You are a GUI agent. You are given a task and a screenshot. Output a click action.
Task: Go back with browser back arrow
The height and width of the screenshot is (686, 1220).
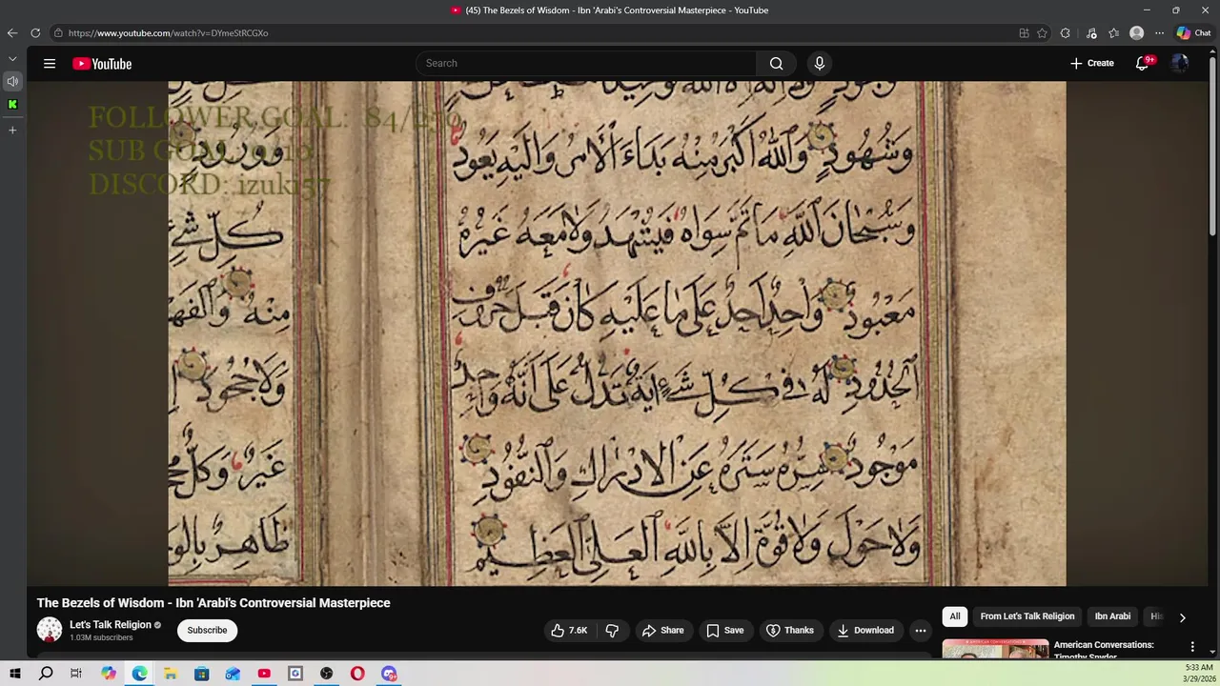click(12, 33)
